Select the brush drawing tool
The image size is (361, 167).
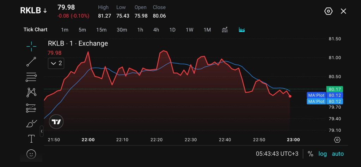(x=31, y=124)
